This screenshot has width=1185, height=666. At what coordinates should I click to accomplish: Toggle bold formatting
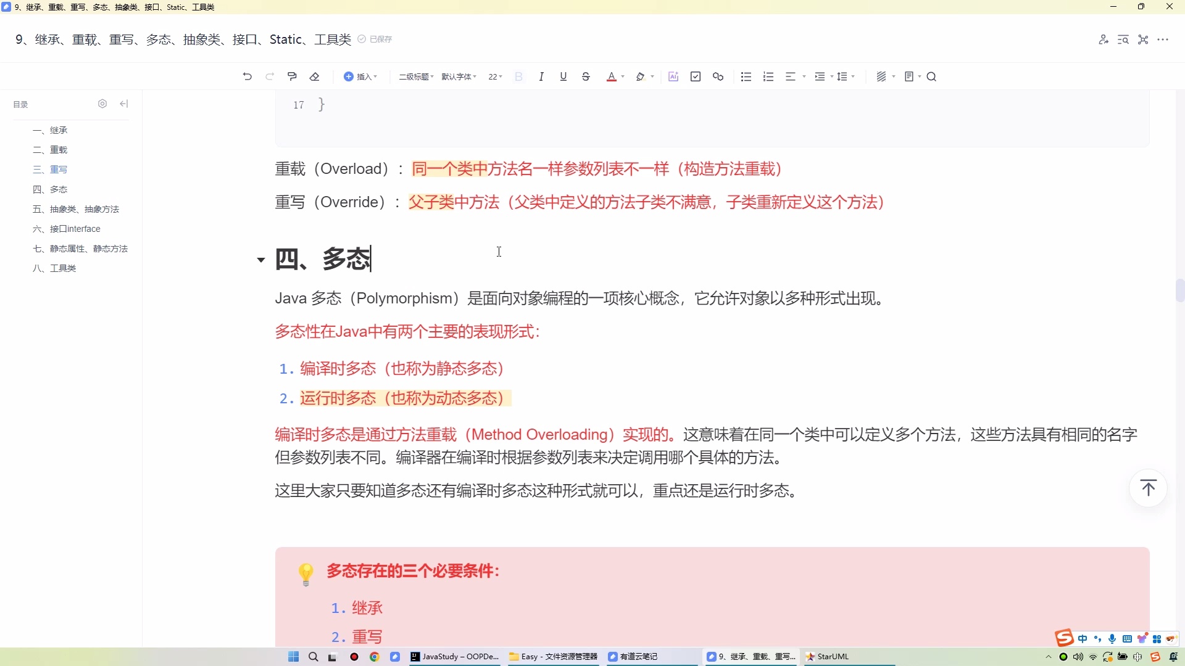coord(518,76)
